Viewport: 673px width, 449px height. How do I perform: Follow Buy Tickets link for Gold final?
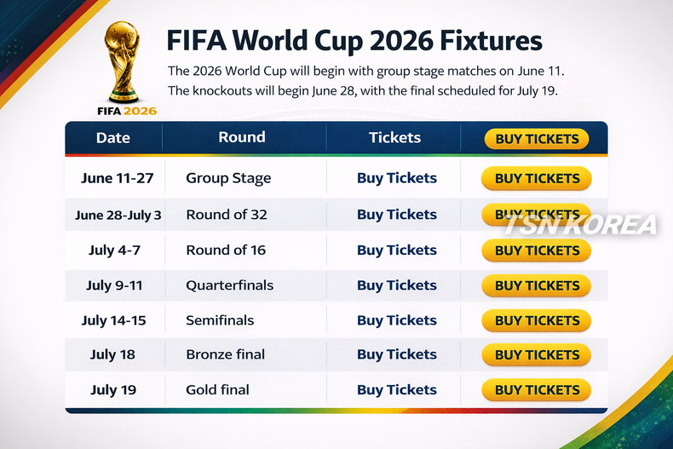click(396, 389)
